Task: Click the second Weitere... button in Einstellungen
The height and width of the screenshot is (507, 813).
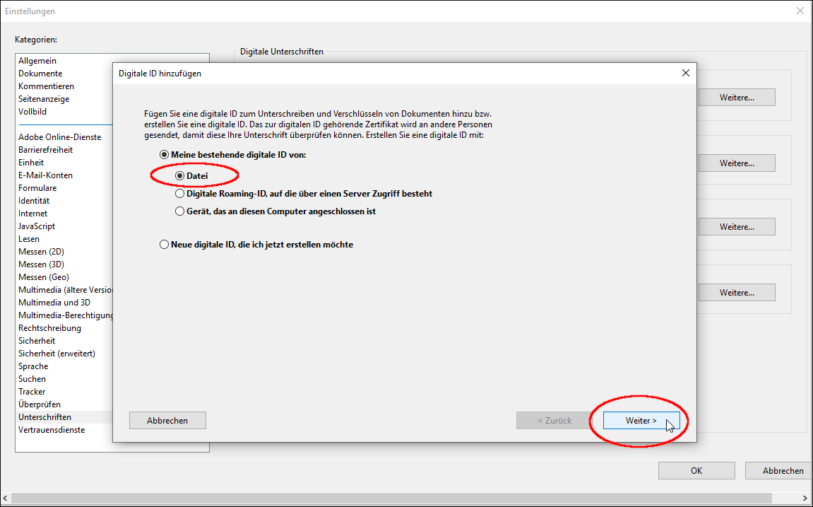Action: 737,163
